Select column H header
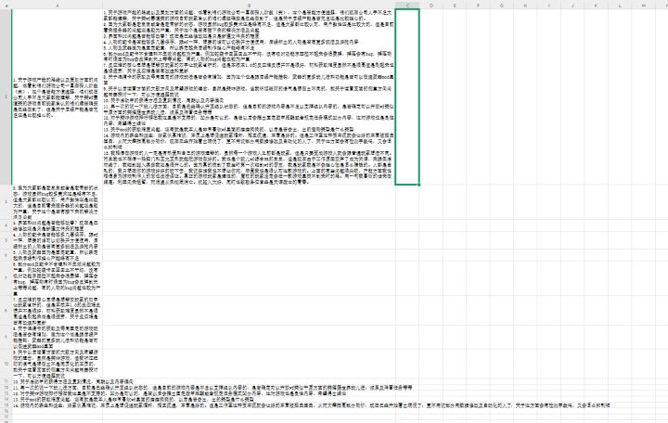This screenshot has width=668, height=423. 525,6
